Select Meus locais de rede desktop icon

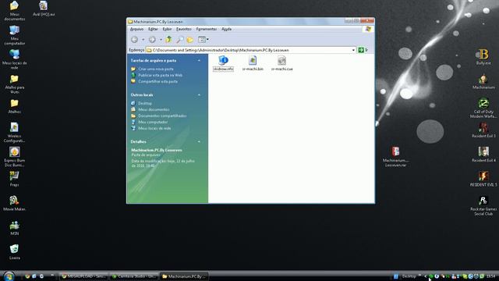tap(14, 59)
